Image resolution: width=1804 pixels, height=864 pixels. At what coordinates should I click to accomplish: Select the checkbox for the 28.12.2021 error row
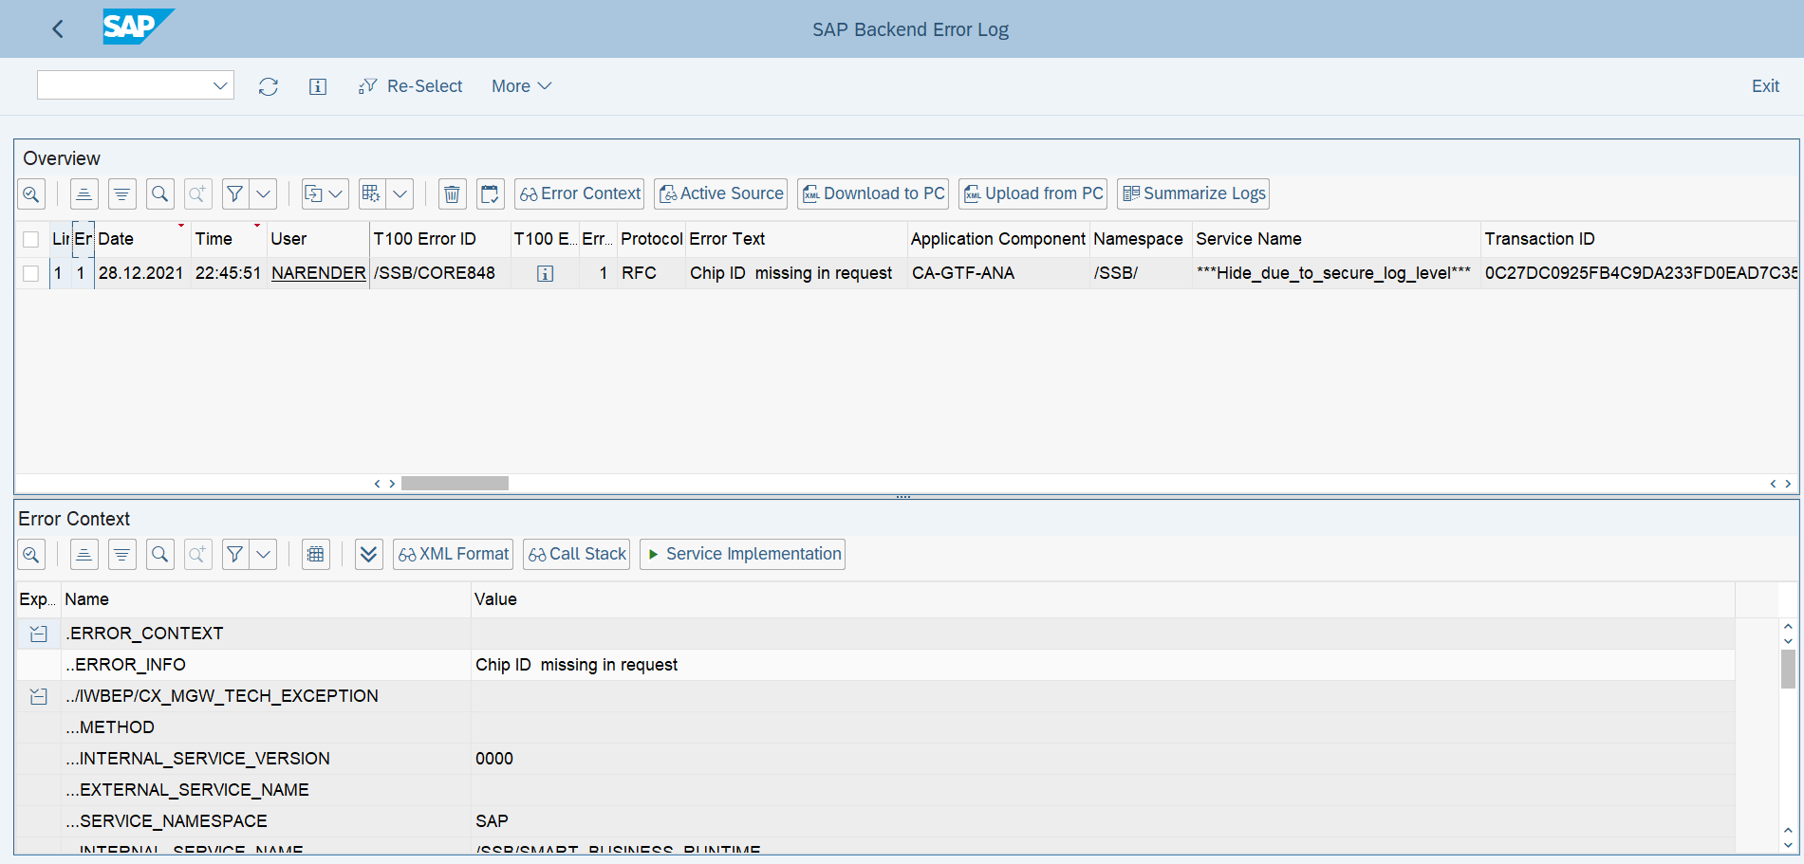pyautogui.click(x=30, y=273)
